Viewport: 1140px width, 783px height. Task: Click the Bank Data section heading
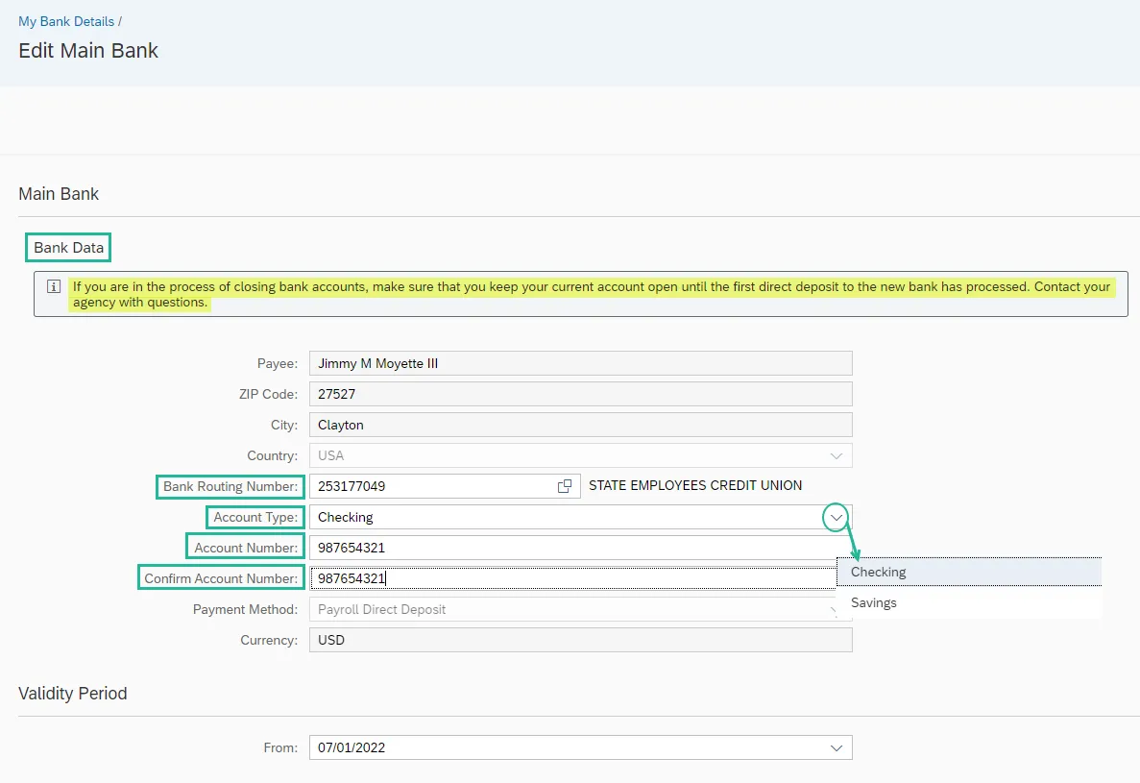[x=68, y=248]
